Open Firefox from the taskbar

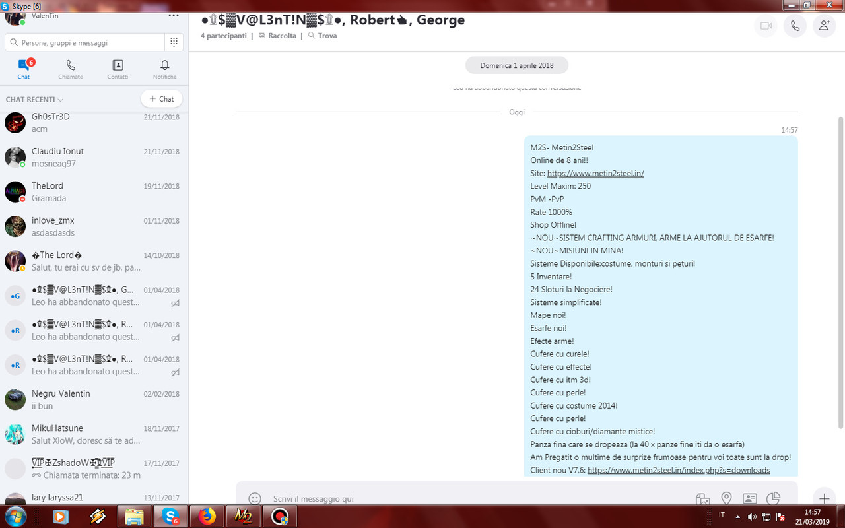click(207, 517)
